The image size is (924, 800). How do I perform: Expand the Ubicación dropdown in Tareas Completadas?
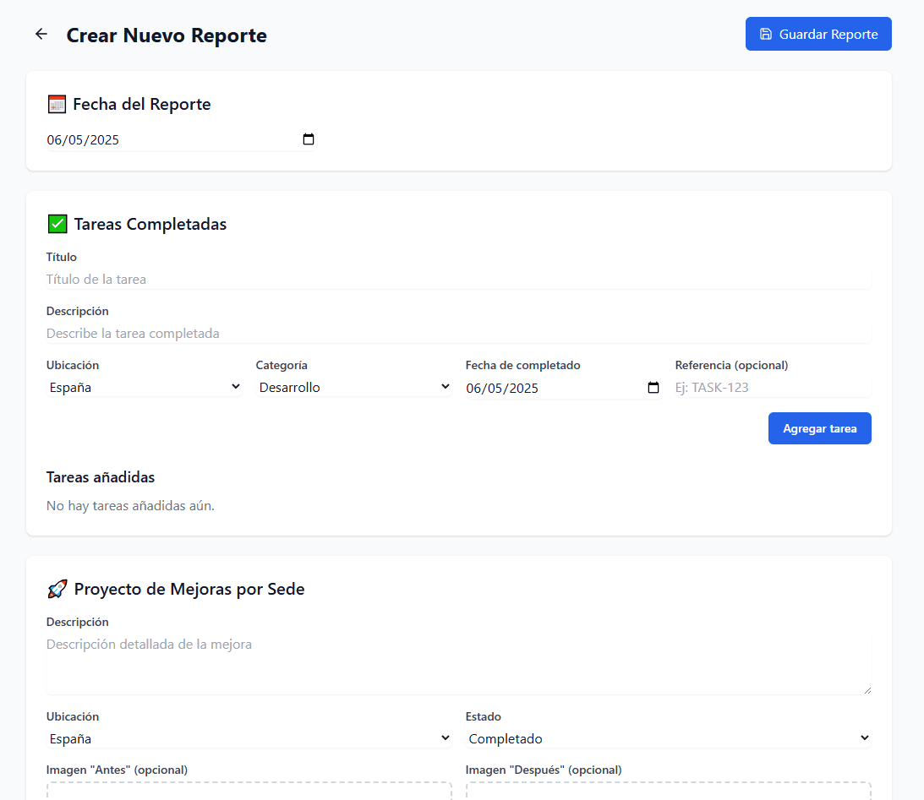point(145,388)
